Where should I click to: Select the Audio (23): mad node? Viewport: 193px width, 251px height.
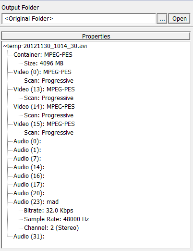[36, 202]
